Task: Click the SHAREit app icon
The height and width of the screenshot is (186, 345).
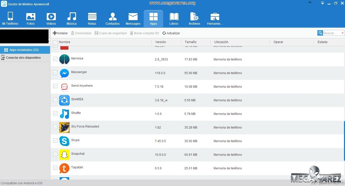Action: (x=64, y=100)
